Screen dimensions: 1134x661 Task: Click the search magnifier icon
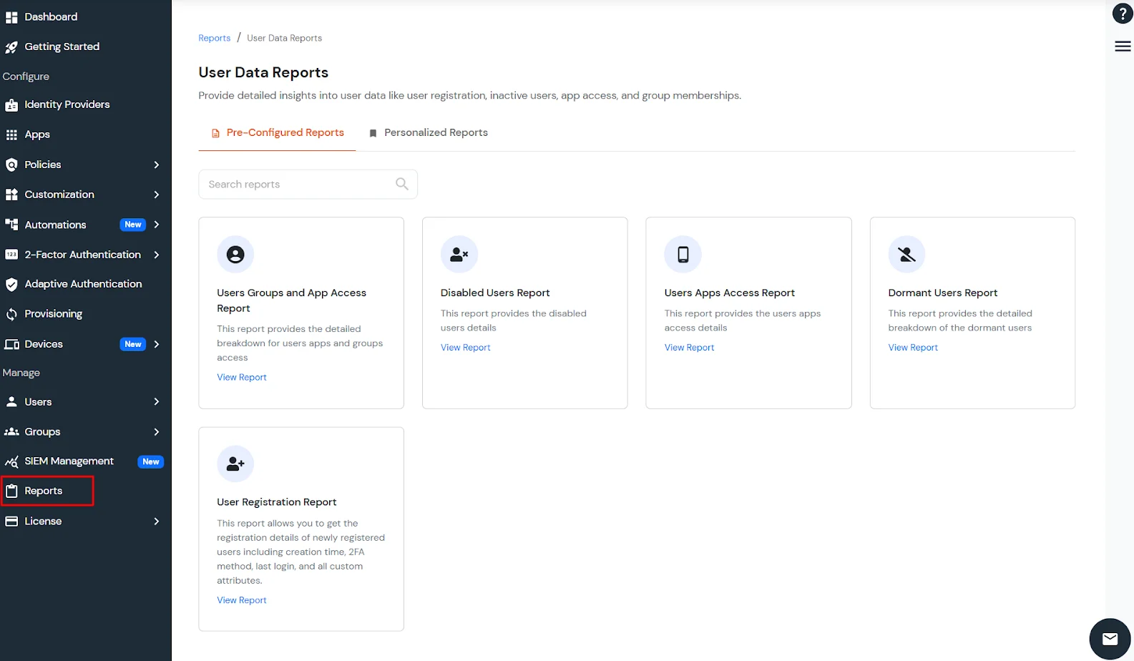point(402,184)
